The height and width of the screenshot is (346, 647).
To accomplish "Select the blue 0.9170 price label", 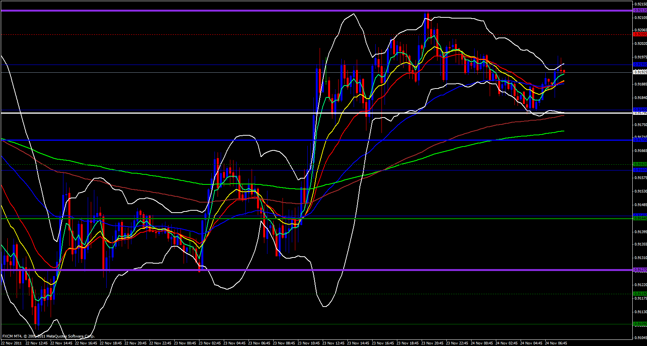I will pos(640,140).
